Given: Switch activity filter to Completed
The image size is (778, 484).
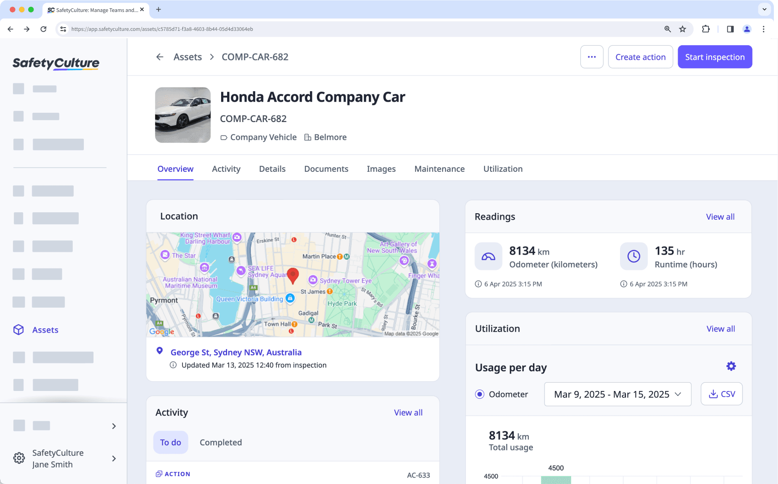Looking at the screenshot, I should pyautogui.click(x=221, y=442).
